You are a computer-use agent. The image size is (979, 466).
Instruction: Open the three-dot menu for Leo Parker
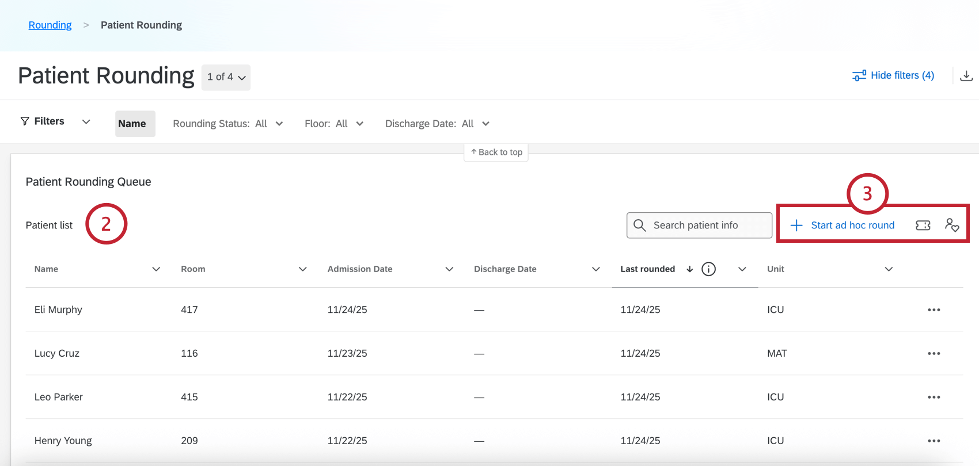coord(934,398)
